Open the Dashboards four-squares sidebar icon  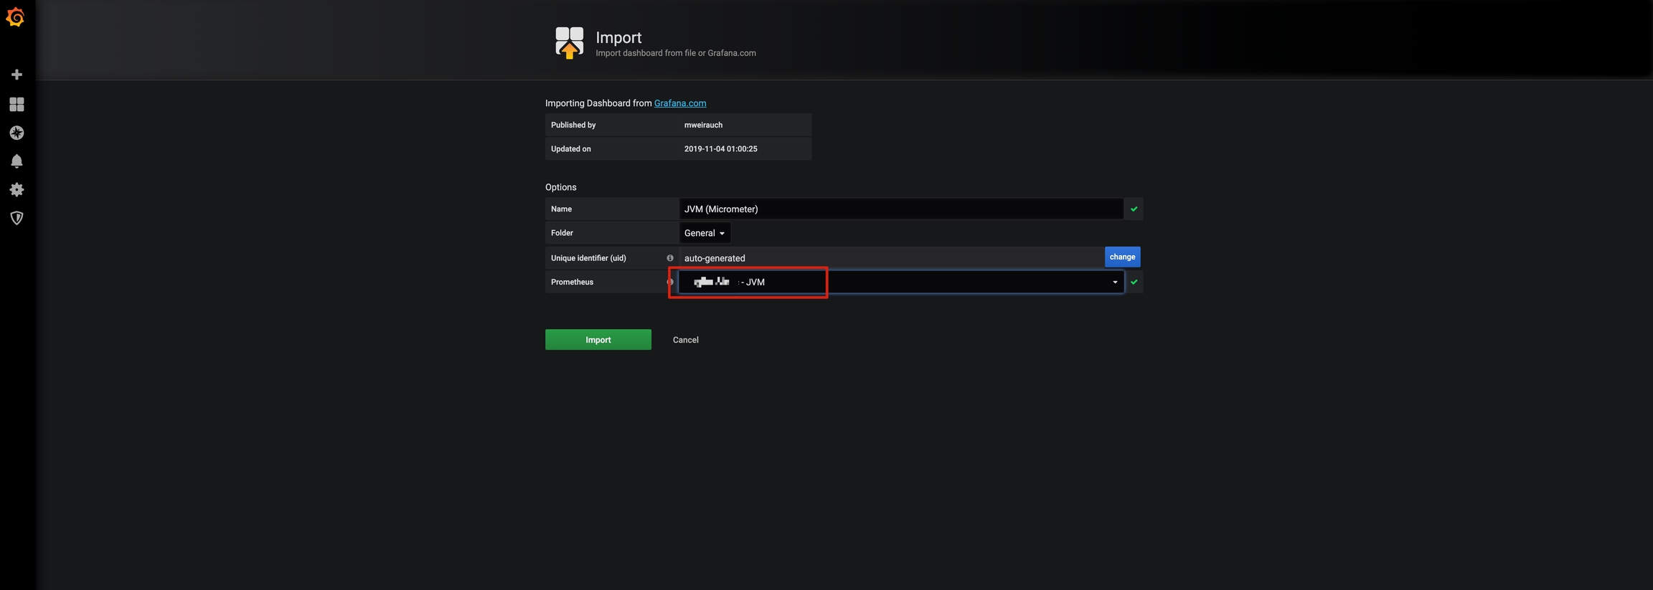point(17,105)
